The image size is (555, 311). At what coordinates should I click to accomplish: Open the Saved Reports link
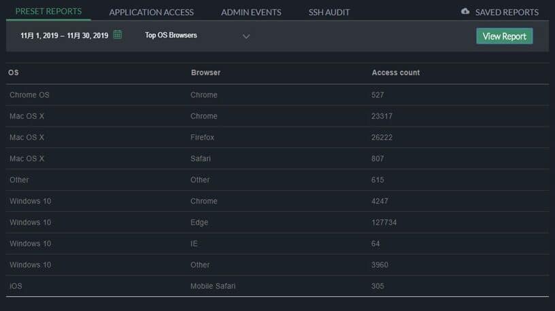(507, 12)
